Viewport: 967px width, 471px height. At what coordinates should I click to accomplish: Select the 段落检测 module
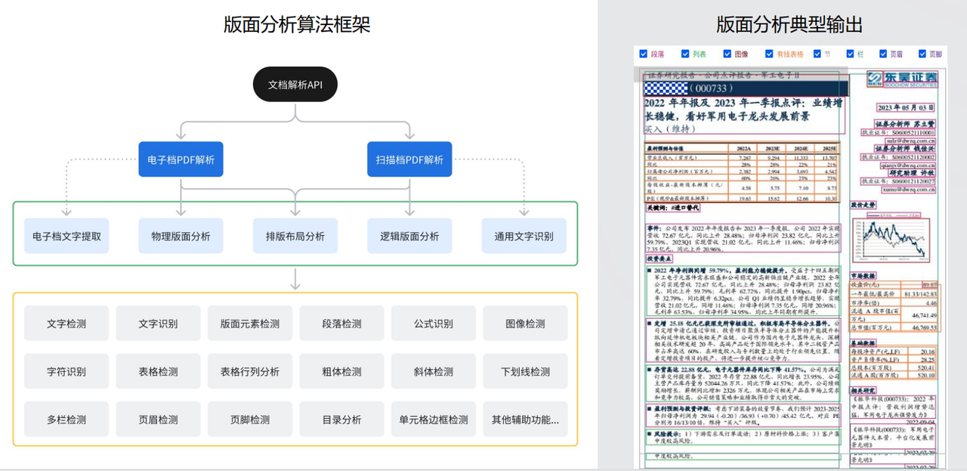pos(341,324)
